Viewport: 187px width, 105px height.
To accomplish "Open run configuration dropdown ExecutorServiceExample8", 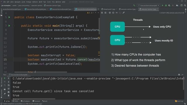I will click(x=149, y=6).
